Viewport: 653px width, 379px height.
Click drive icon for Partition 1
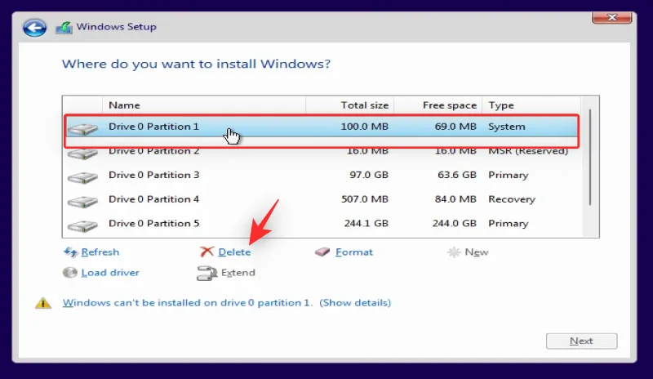click(x=82, y=129)
